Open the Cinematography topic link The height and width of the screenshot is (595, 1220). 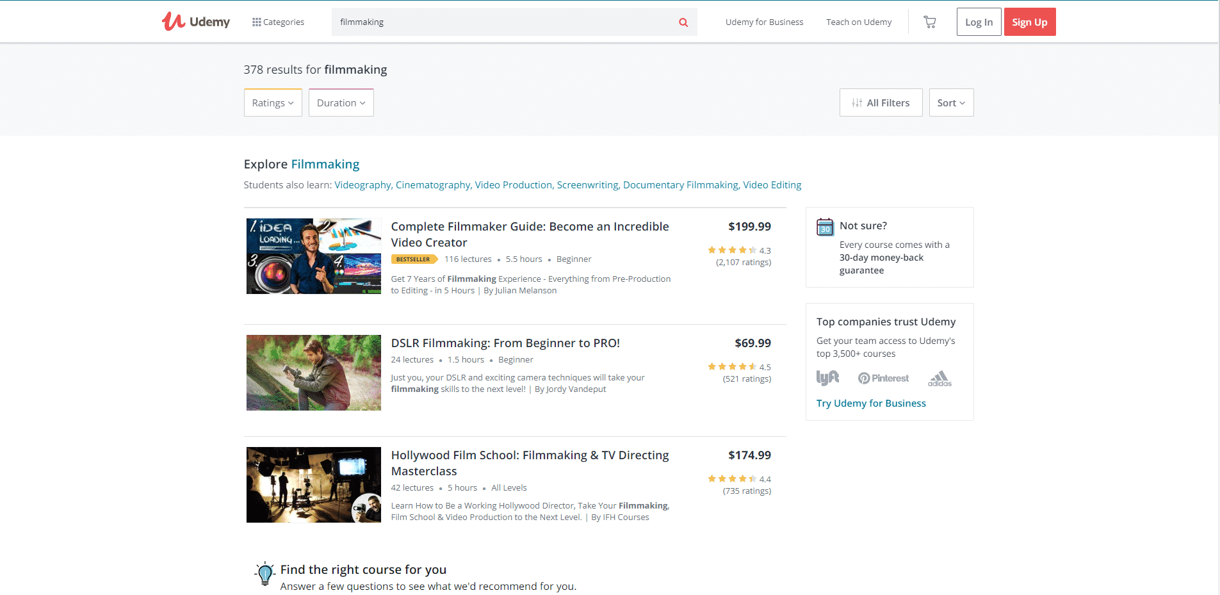(x=434, y=185)
